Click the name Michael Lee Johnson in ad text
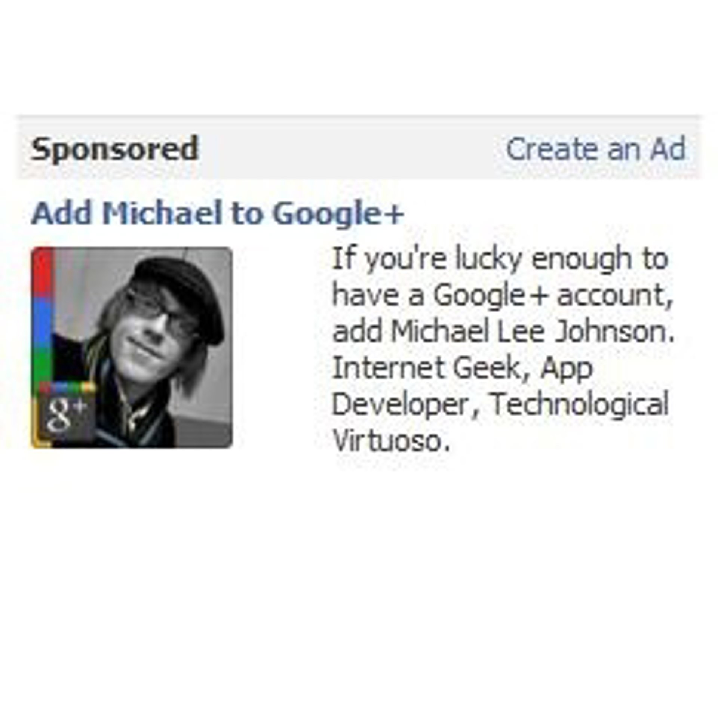The height and width of the screenshot is (712, 718). tap(533, 332)
